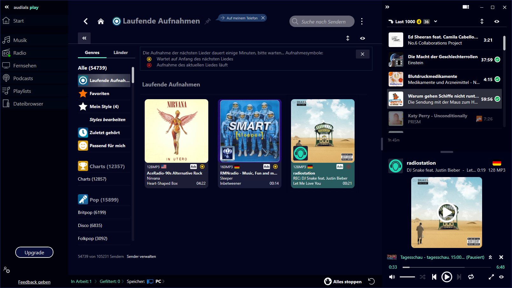Toggle sort order in station view
This screenshot has height=288, width=512.
tap(348, 38)
